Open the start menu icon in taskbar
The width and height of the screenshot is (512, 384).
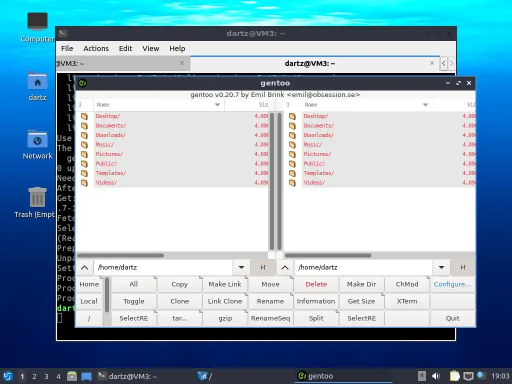(x=8, y=376)
